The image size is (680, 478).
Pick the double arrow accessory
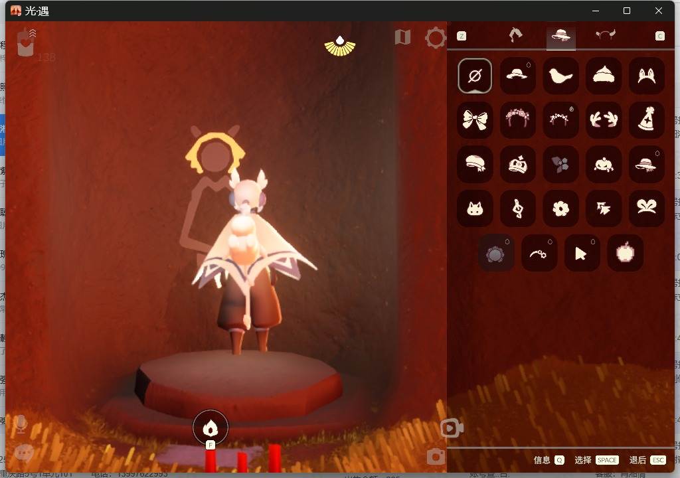(603, 208)
